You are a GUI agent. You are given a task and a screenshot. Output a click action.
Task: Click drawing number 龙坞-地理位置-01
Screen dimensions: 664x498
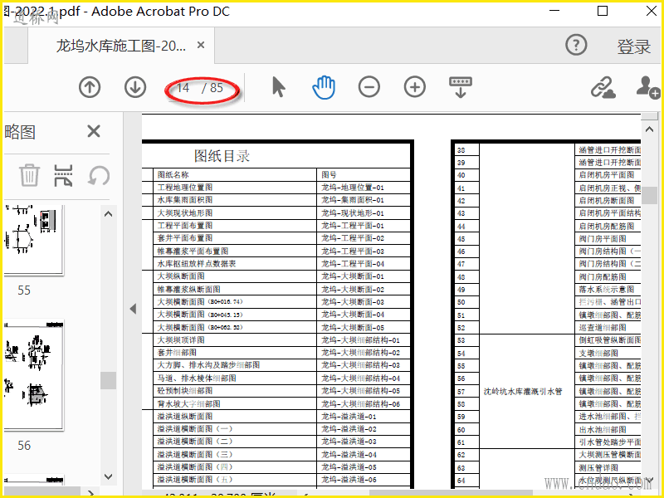click(353, 188)
